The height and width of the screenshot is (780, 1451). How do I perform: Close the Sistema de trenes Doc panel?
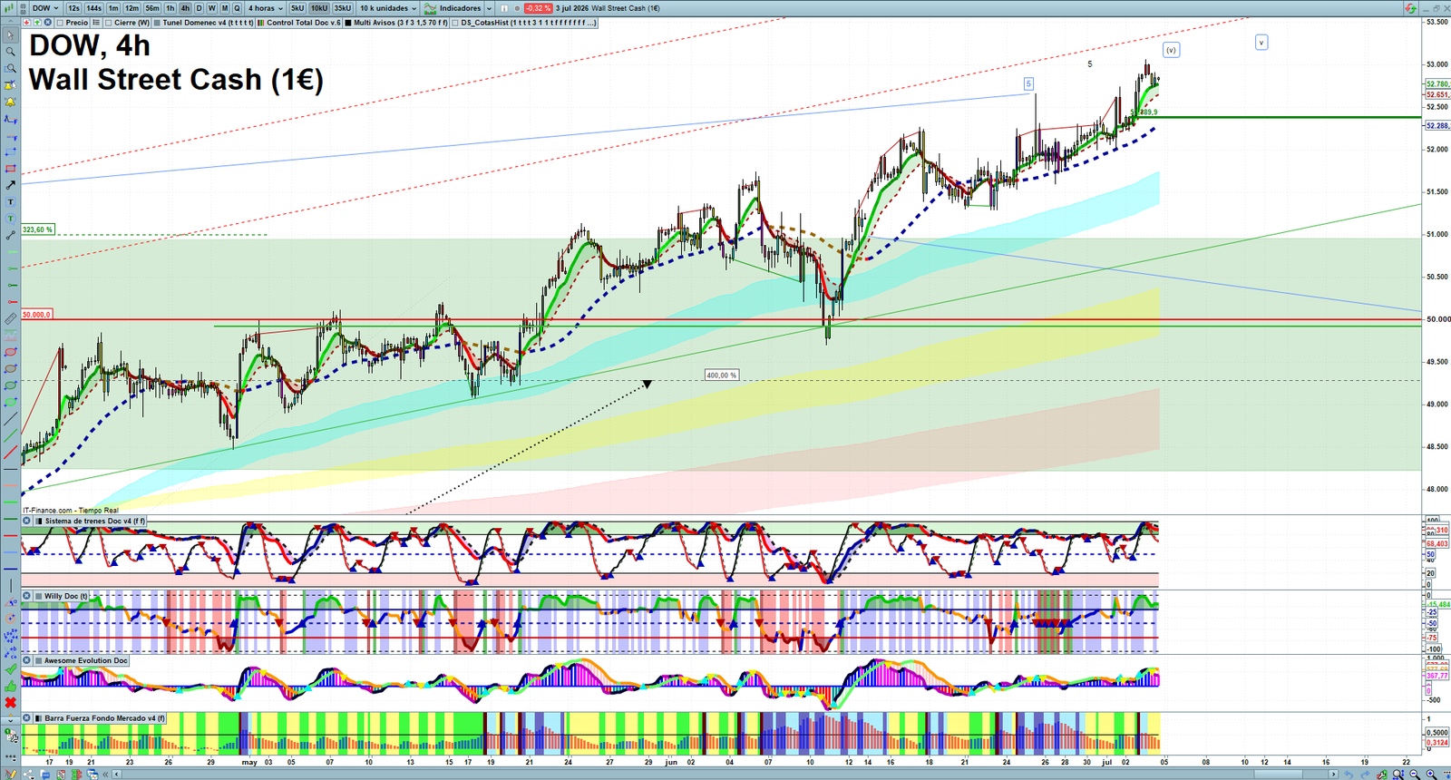pos(27,522)
